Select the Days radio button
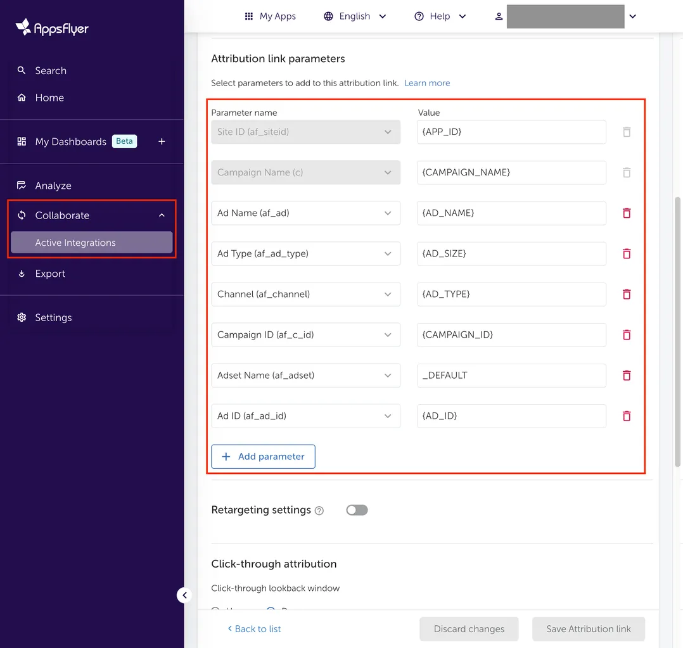 click(271, 611)
